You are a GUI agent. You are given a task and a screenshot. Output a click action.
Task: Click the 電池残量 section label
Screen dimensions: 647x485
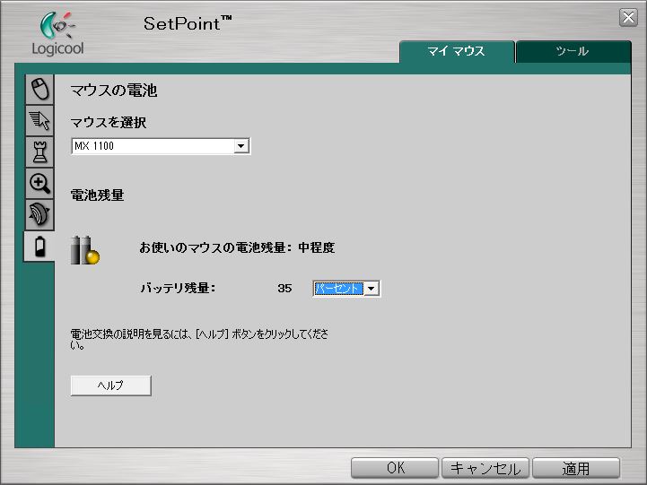(98, 195)
